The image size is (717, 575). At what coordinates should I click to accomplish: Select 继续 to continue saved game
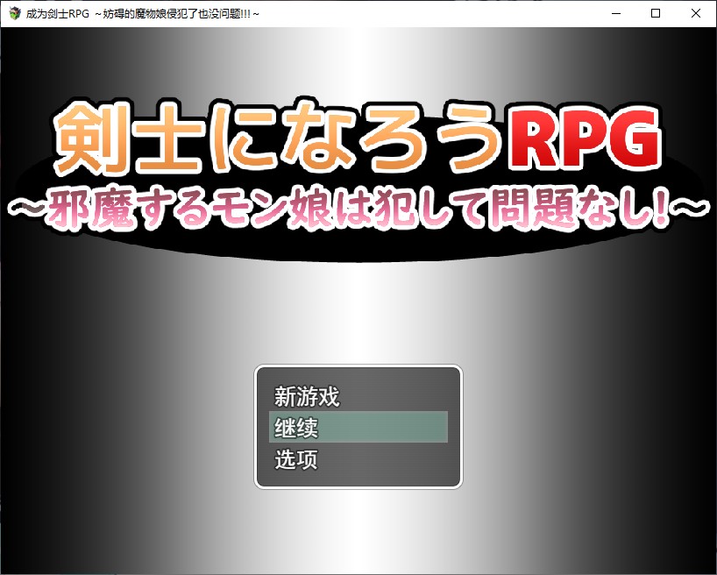tap(358, 427)
